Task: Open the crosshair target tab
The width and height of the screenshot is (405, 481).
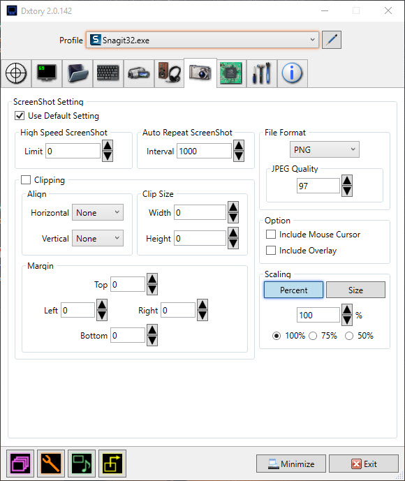Action: 16,73
